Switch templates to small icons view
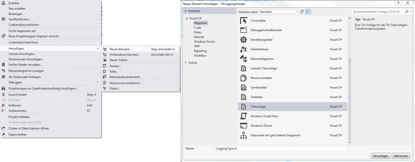The height and width of the screenshot is (162, 415). [x=302, y=12]
